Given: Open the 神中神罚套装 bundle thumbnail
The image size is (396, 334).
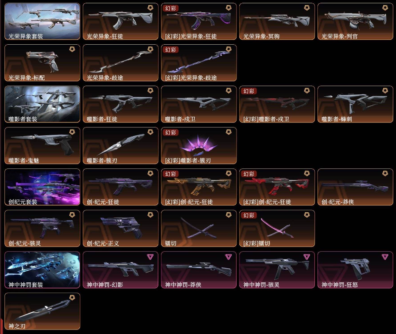Looking at the screenshot, I should pos(42,270).
